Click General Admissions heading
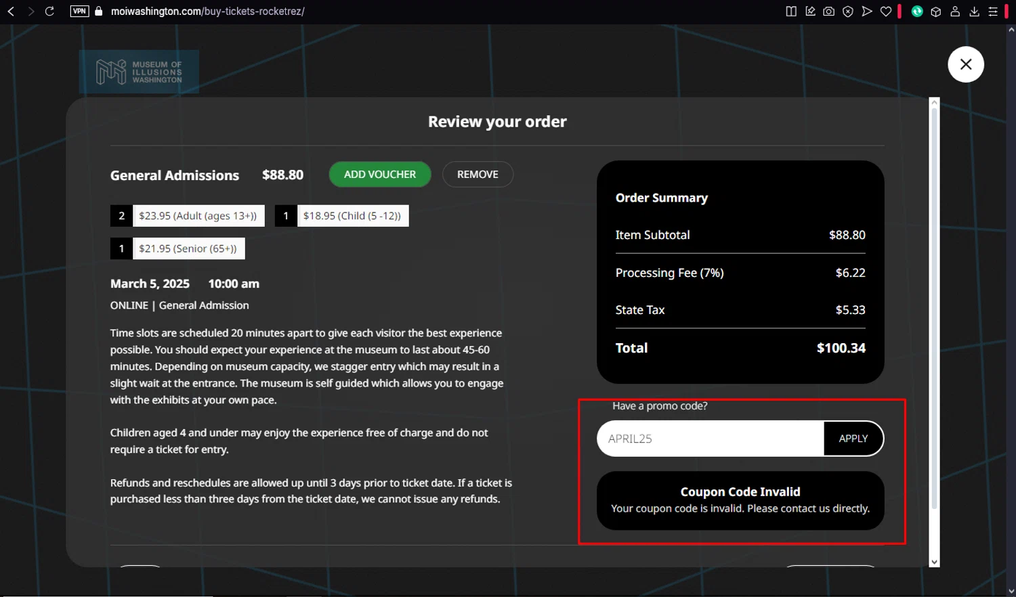1016x597 pixels. tap(175, 175)
